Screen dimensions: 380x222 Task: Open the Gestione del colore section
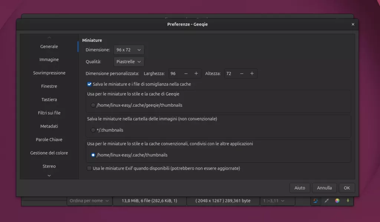49,153
